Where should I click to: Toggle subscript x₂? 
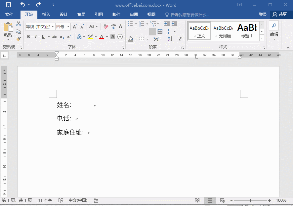pyautogui.click(x=62, y=37)
